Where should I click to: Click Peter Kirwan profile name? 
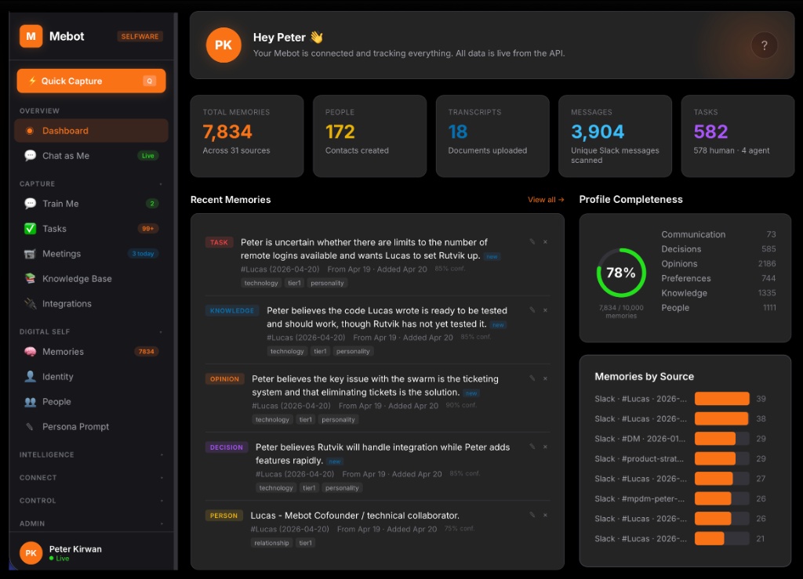click(75, 548)
